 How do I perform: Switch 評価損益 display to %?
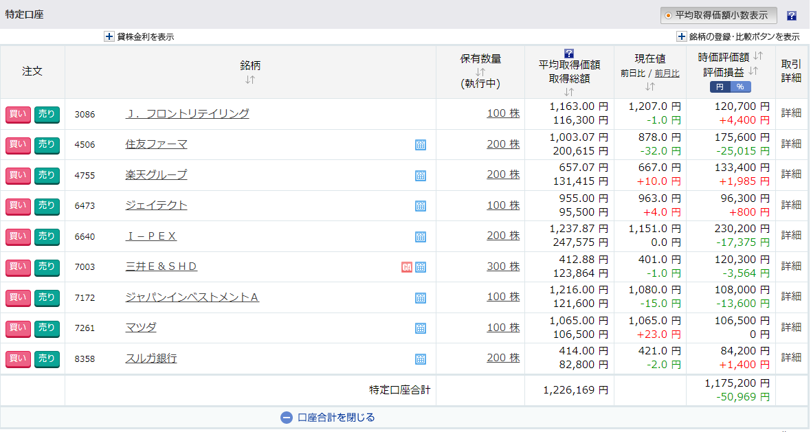[740, 87]
